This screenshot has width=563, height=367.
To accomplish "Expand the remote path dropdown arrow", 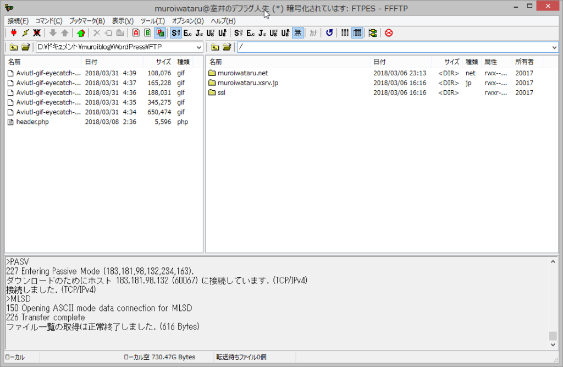I will [x=554, y=47].
